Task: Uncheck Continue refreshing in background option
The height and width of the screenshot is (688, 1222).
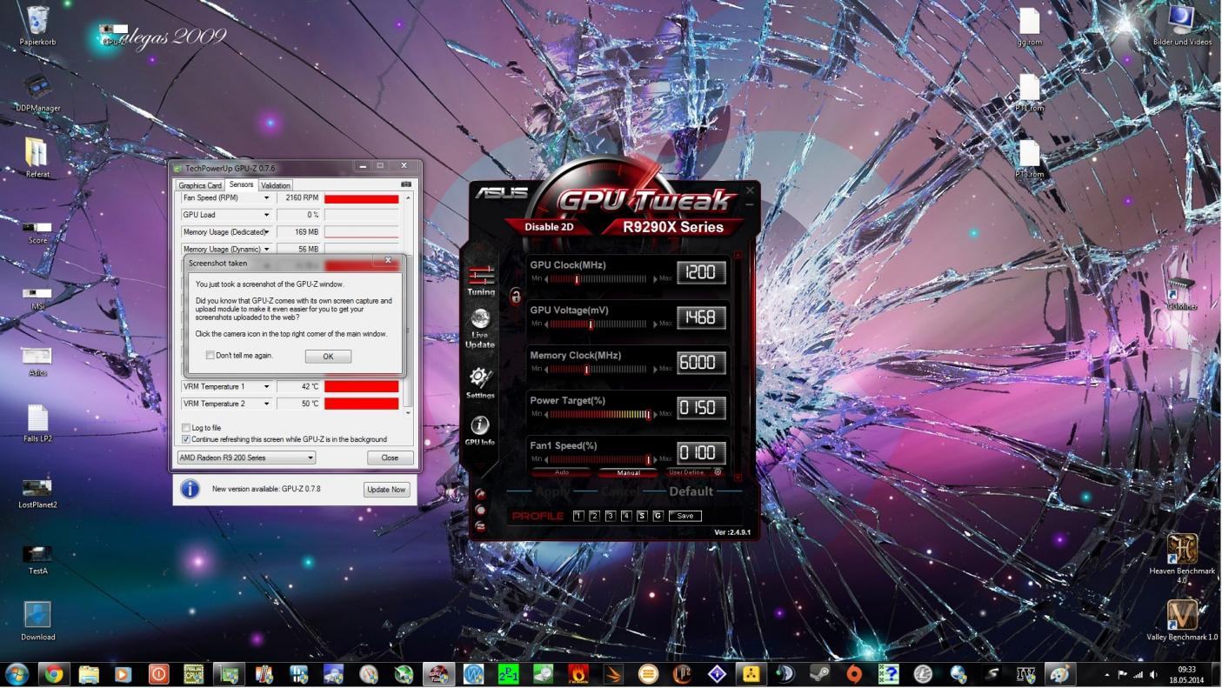Action: point(186,439)
